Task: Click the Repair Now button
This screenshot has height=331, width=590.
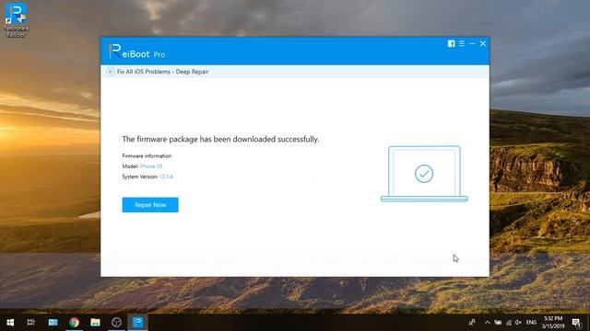Action: pyautogui.click(x=150, y=205)
